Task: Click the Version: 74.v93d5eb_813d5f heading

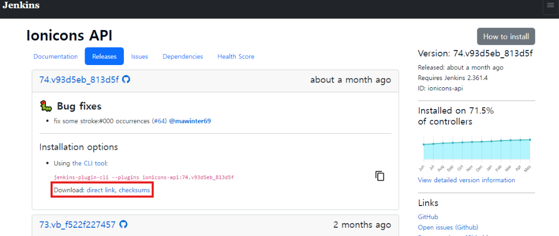Action: pos(475,54)
